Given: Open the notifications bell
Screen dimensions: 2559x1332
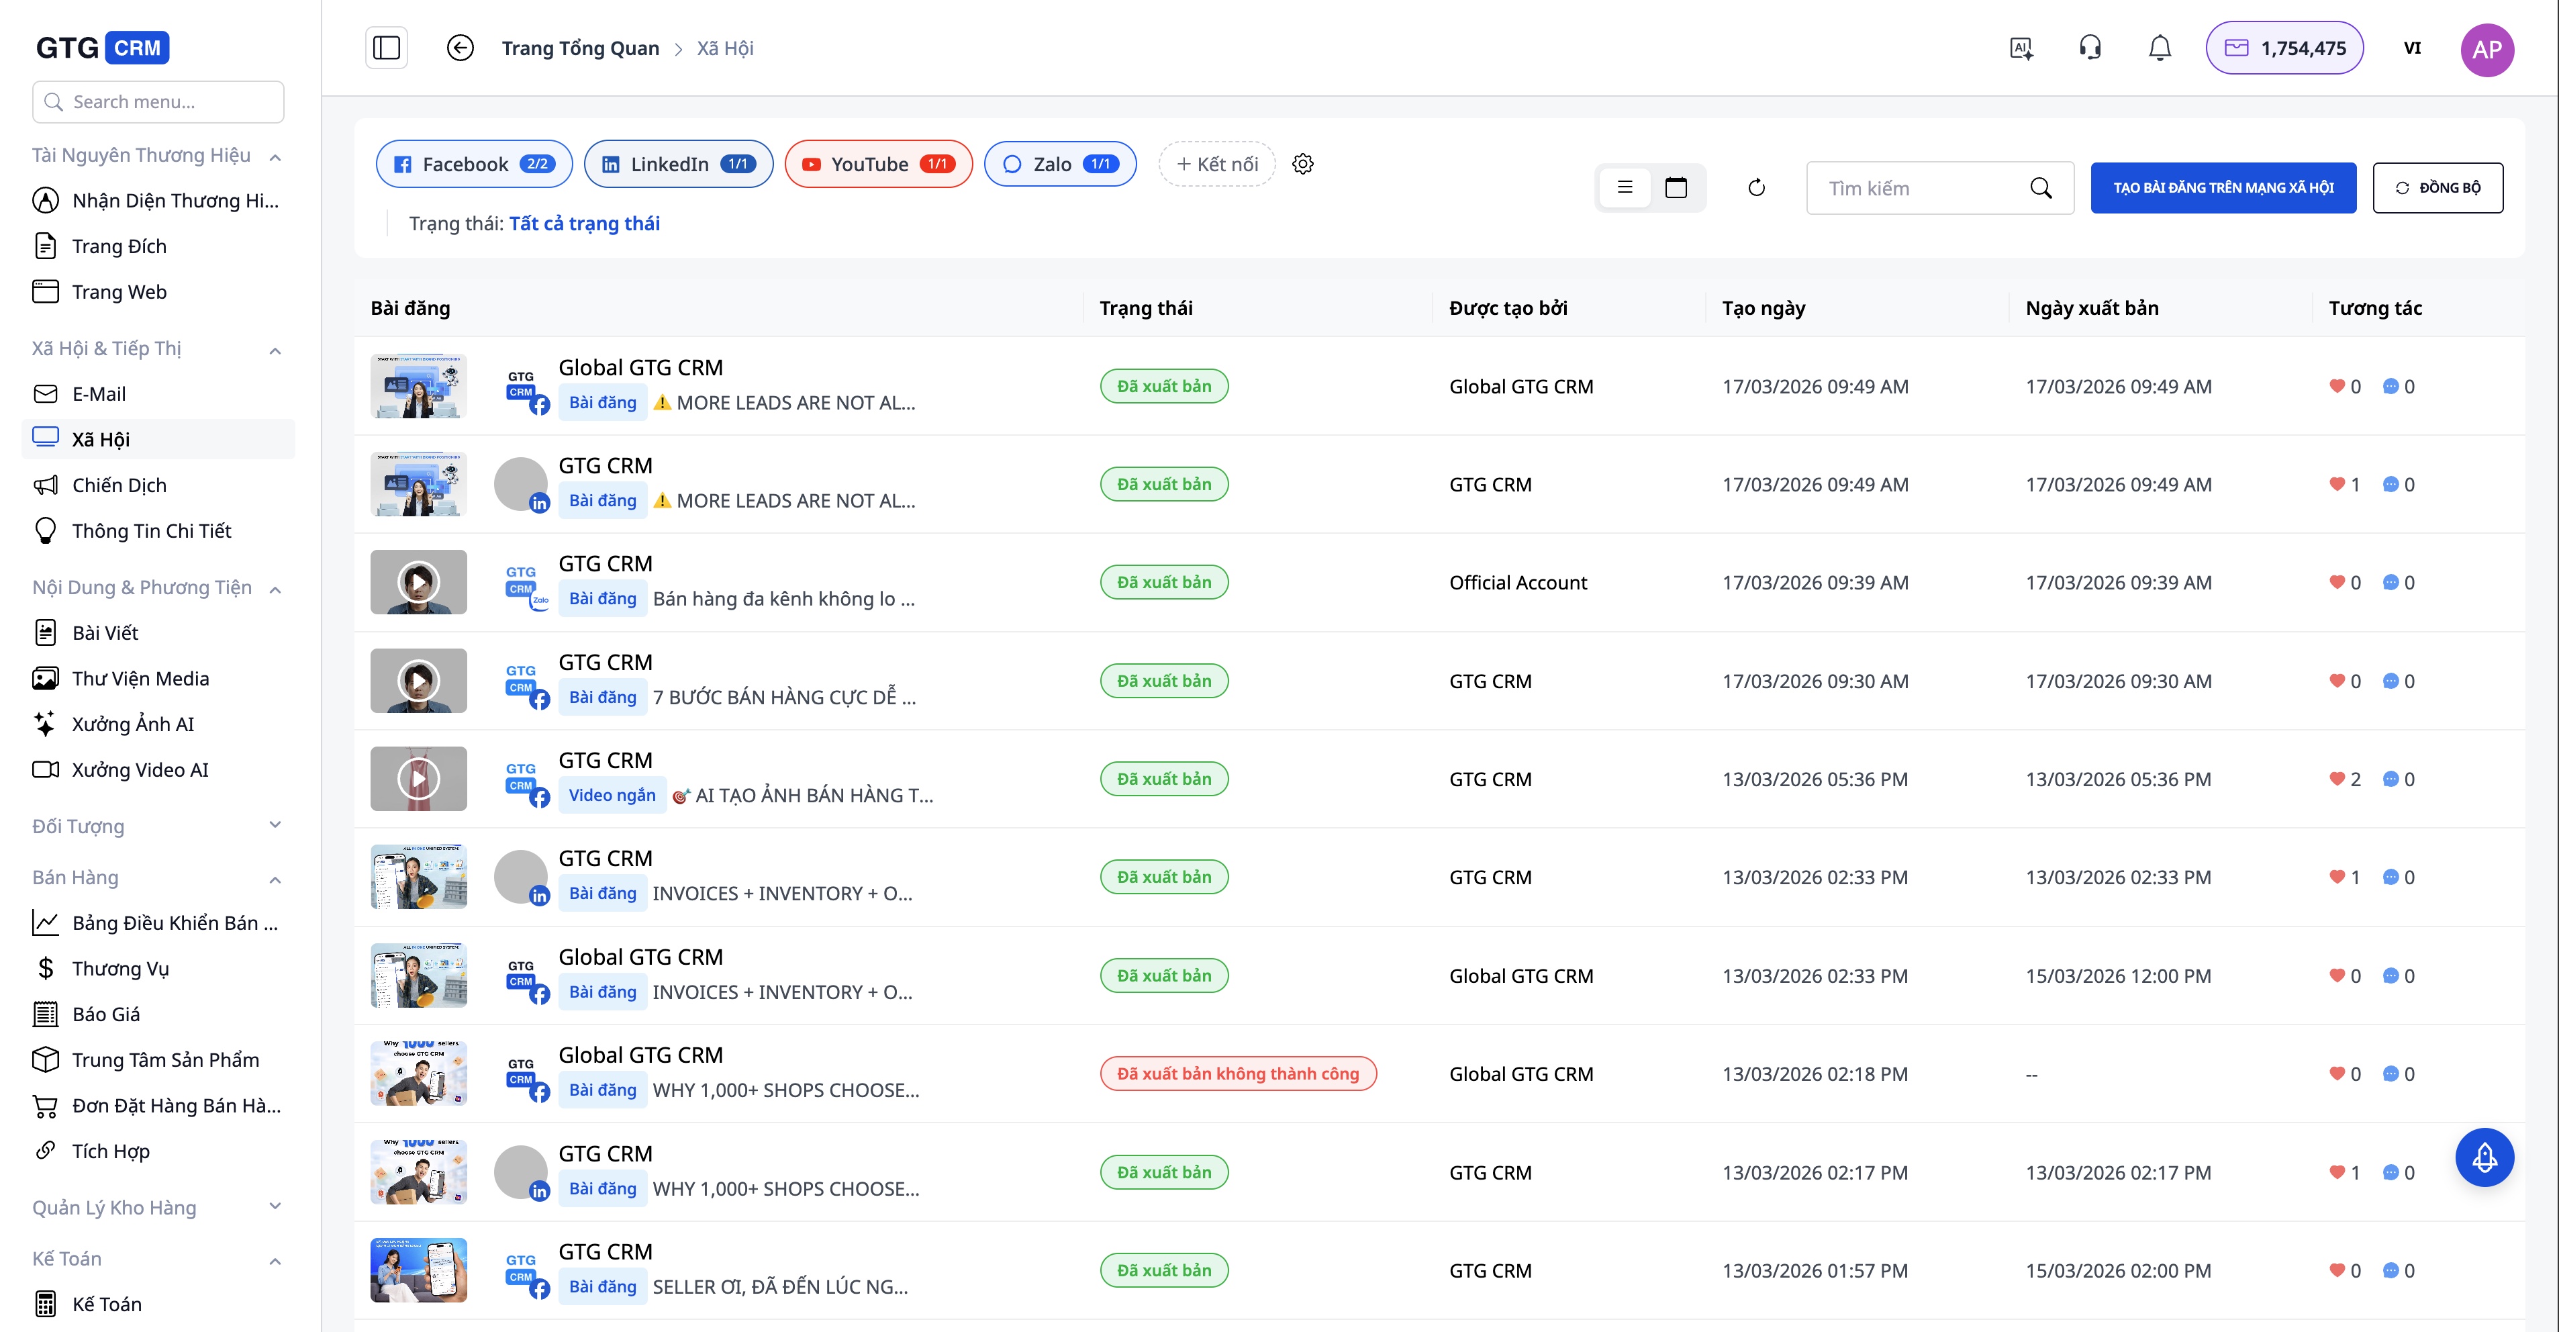Looking at the screenshot, I should (x=2160, y=48).
